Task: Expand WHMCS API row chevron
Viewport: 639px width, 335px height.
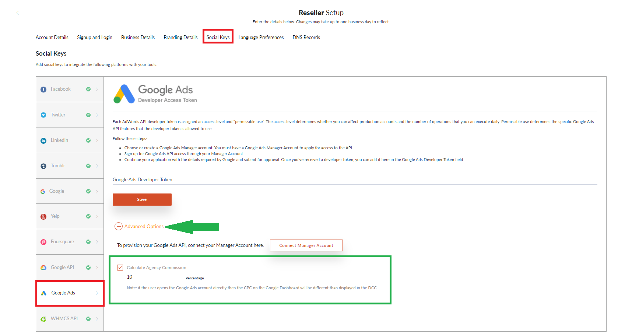Action: (97, 319)
